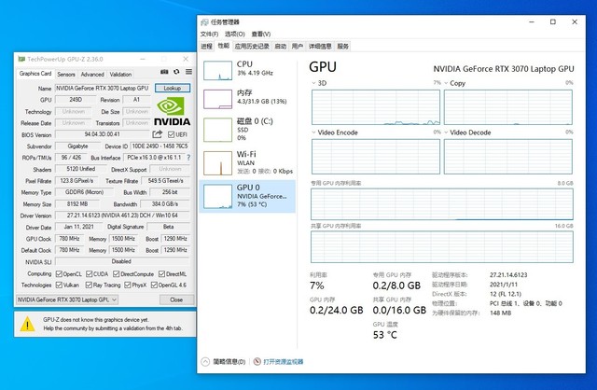Toggle the OpenCL checkbox
Image resolution: width=597 pixels, height=390 pixels.
coord(59,273)
